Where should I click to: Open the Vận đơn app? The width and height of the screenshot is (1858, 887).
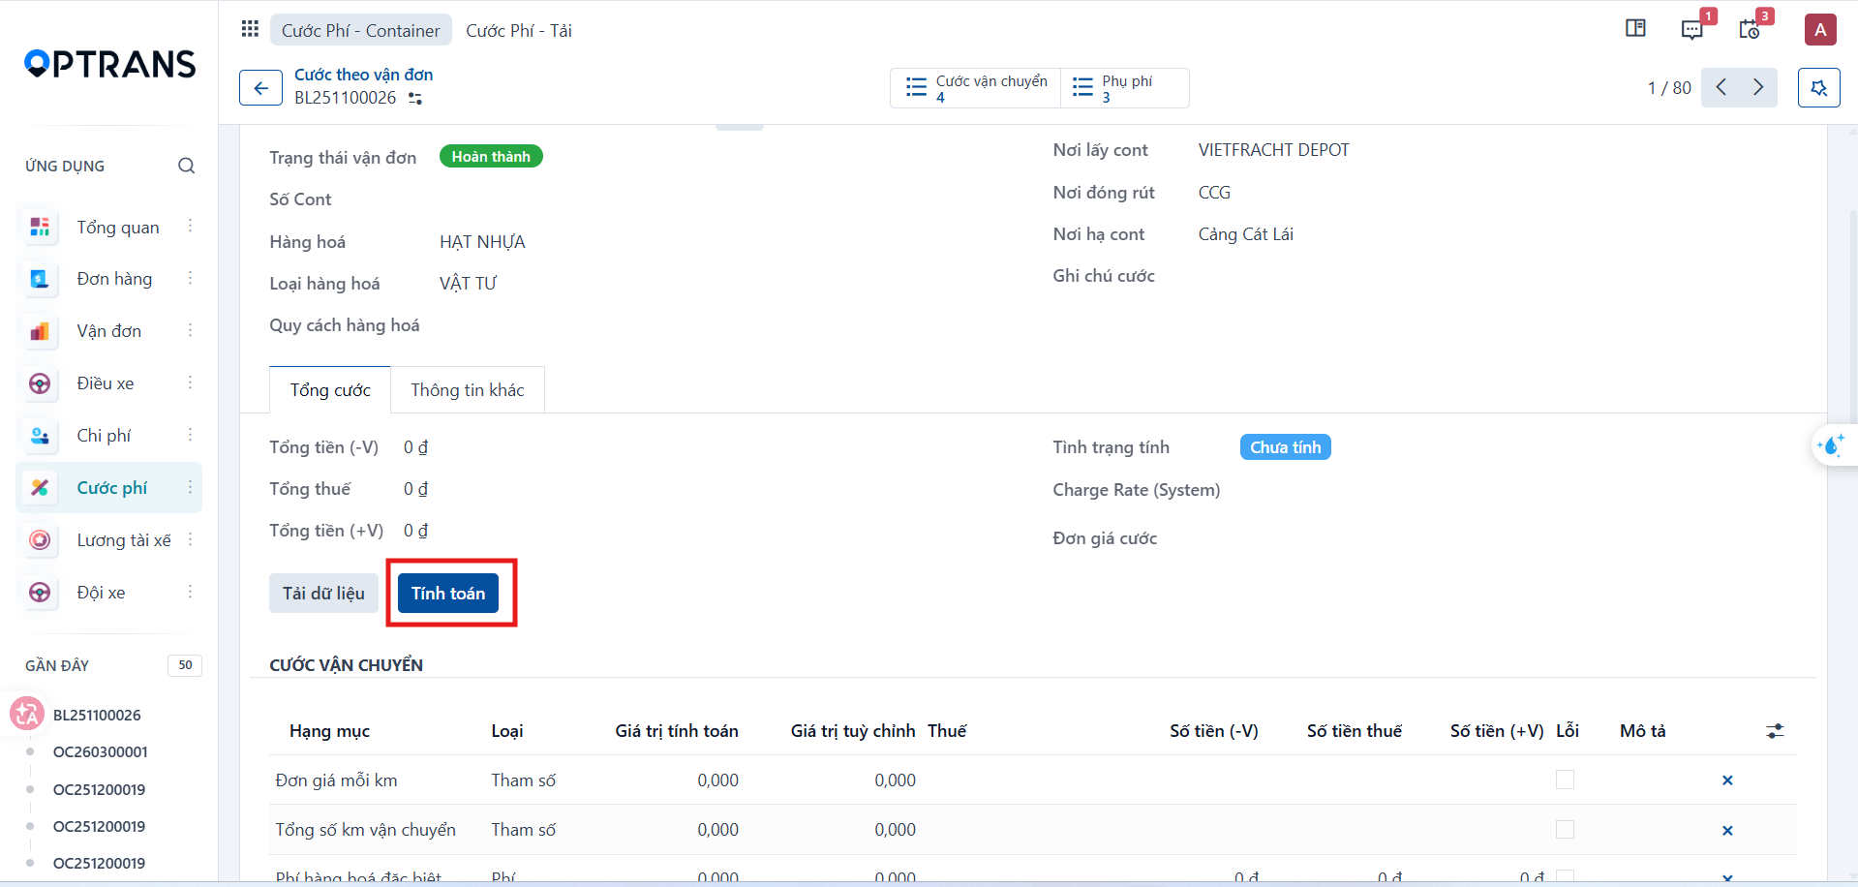(109, 331)
